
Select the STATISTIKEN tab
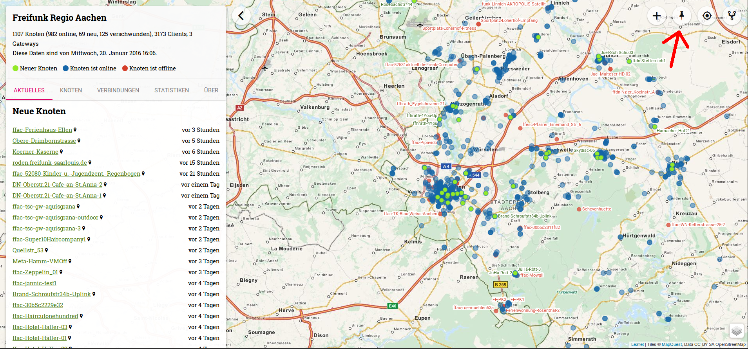tap(172, 90)
